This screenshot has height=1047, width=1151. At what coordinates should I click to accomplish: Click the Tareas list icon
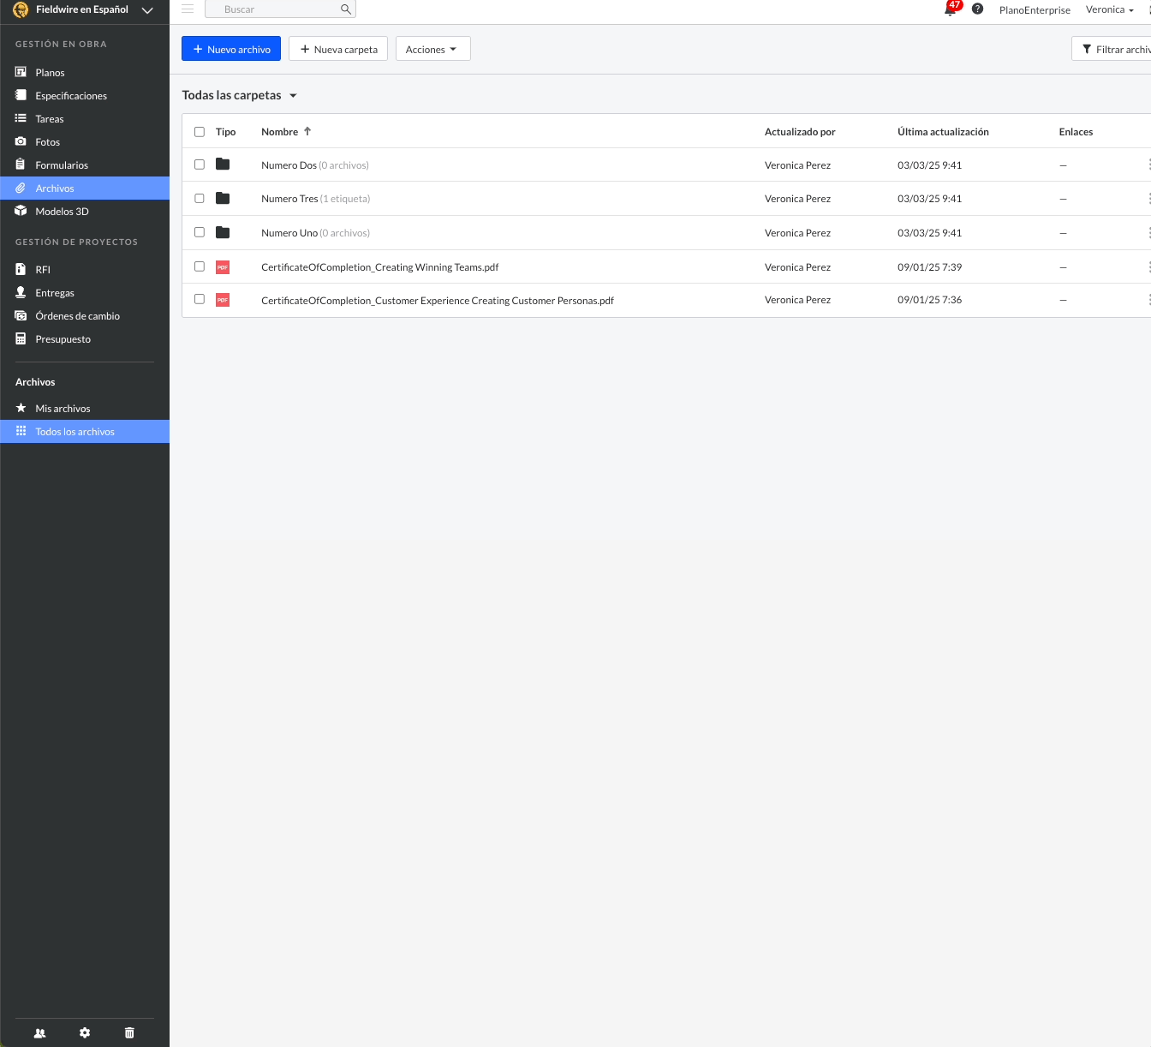click(21, 118)
